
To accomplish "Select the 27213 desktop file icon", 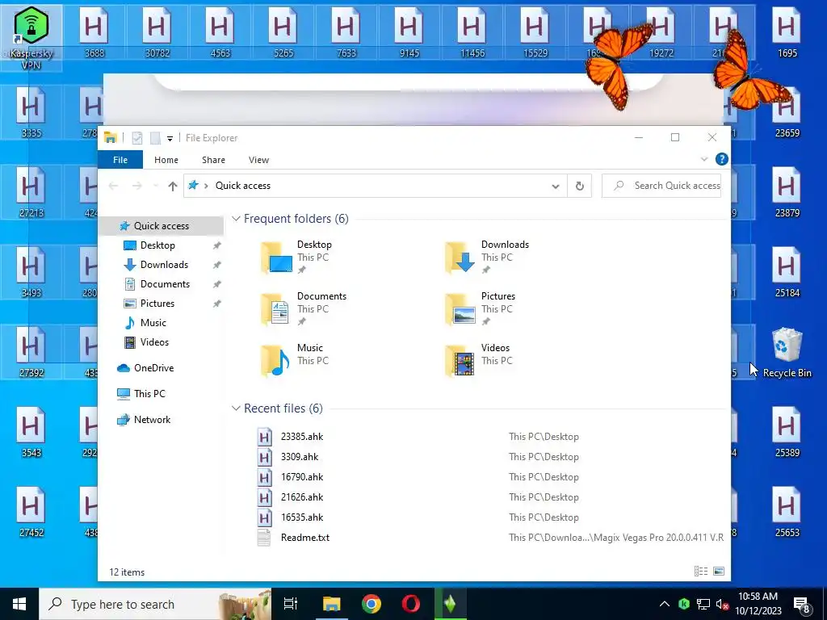I will [31, 192].
